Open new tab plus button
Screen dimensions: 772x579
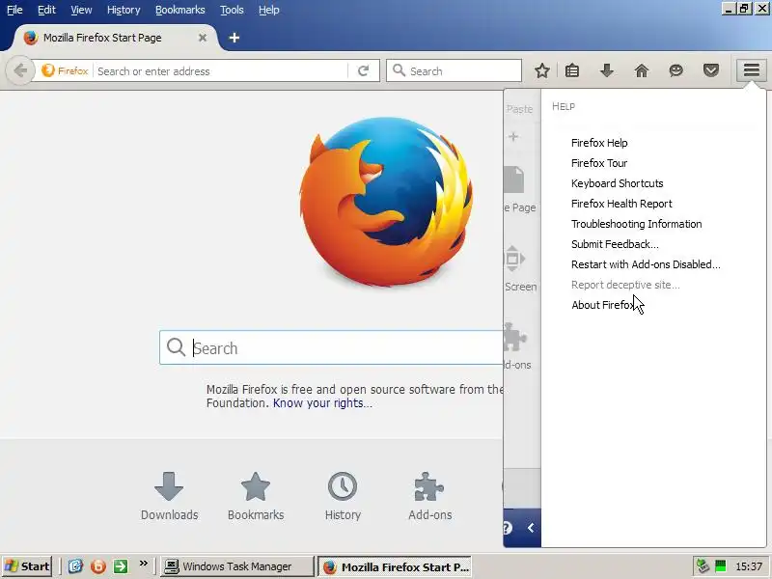click(234, 38)
